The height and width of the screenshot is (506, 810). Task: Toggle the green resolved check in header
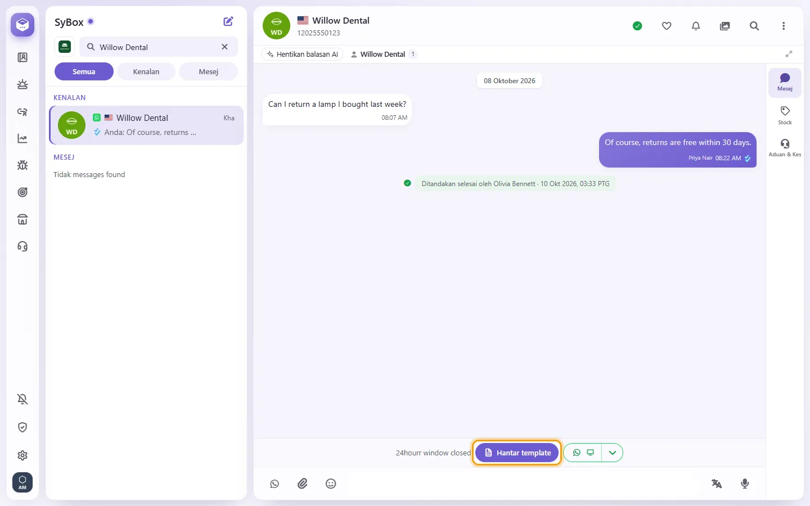click(637, 26)
